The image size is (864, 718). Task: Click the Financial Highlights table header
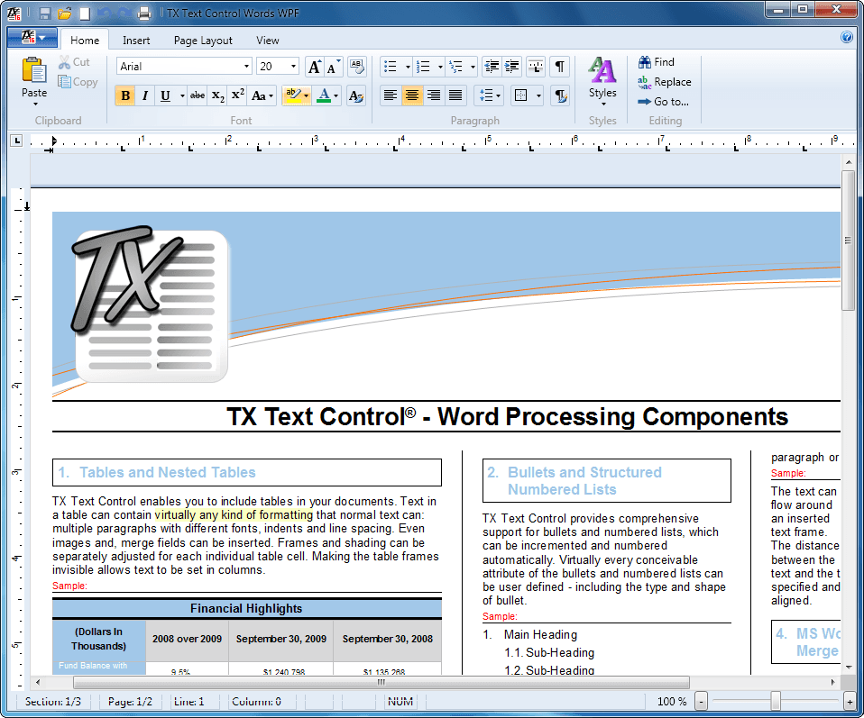click(246, 608)
